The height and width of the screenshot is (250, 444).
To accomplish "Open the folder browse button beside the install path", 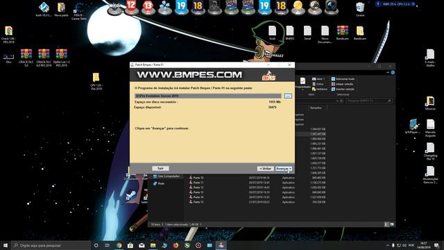I will tap(288, 96).
